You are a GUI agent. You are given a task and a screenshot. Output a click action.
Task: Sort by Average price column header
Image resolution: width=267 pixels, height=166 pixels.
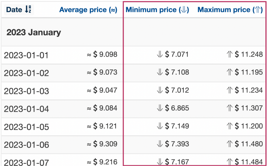tap(88, 10)
